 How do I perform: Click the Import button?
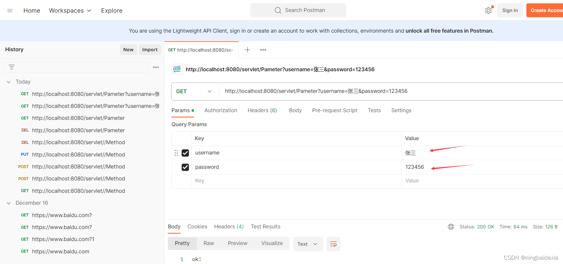(150, 50)
